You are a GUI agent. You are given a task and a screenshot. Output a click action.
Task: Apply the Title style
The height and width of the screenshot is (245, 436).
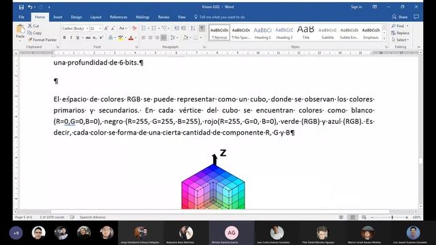point(306,33)
